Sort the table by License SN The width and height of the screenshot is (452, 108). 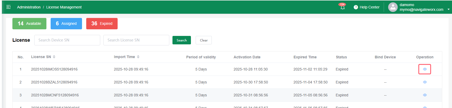[54, 57]
